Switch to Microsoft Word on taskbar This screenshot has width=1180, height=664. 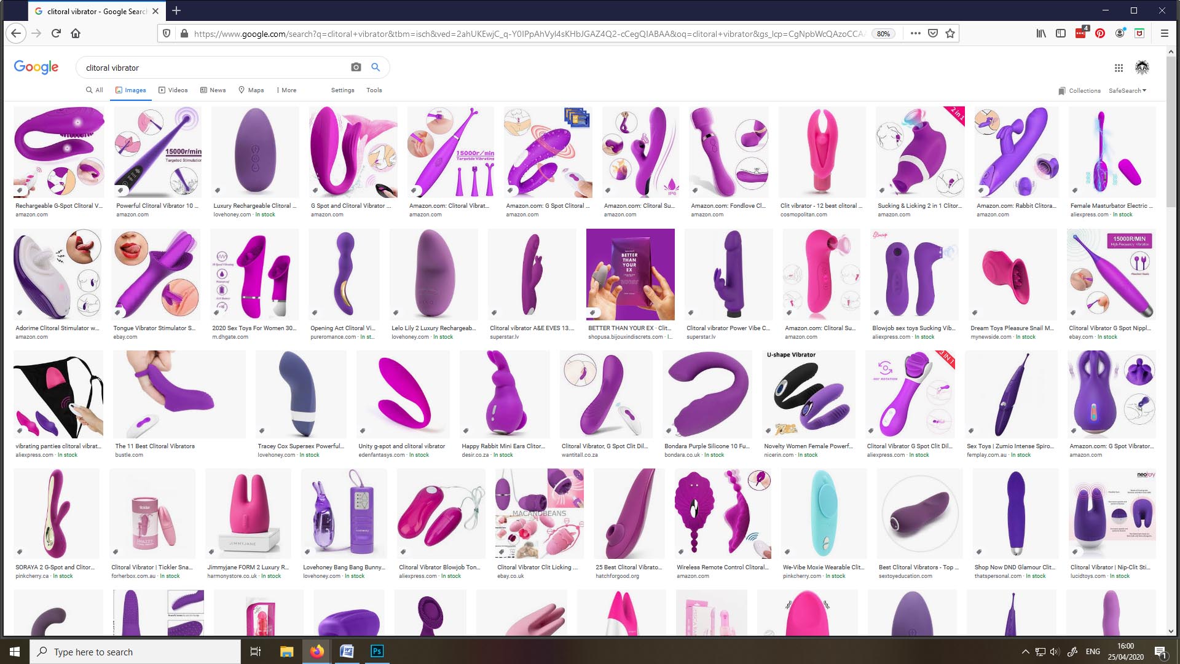point(347,652)
